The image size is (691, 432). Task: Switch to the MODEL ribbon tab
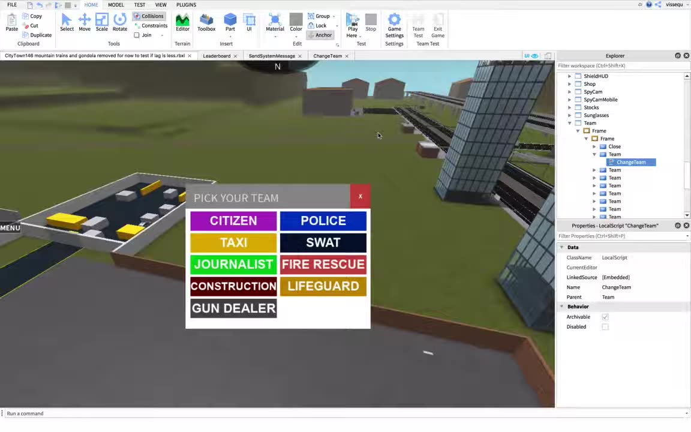[116, 5]
